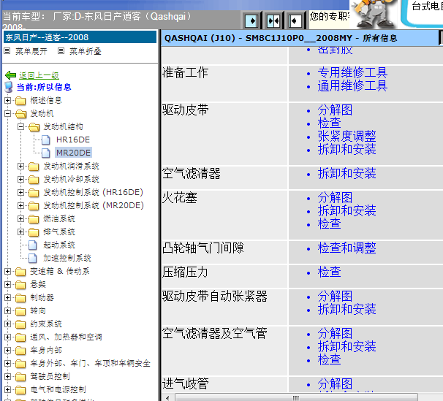
Task: Click the 转向 folder icon
Action: [20, 311]
